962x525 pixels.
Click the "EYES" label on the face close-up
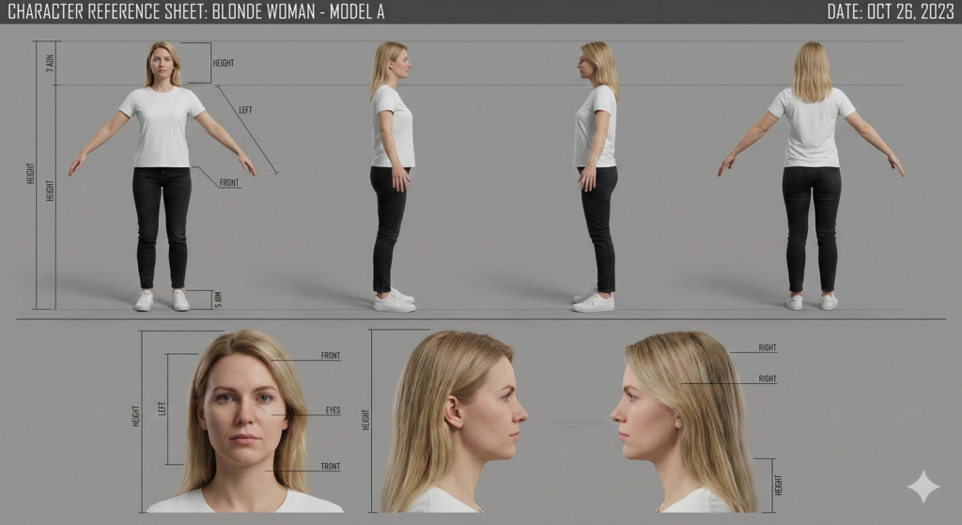coord(333,410)
